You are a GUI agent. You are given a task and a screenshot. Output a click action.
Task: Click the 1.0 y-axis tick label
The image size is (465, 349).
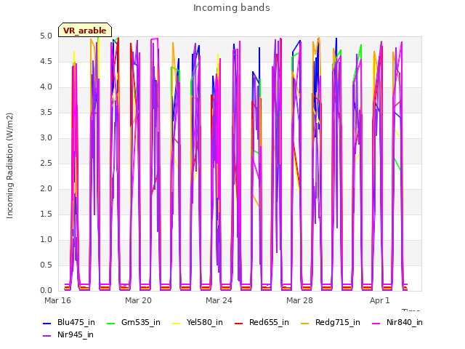[x=46, y=239]
